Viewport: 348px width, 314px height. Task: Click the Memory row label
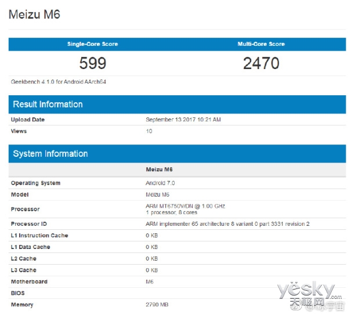pyautogui.click(x=22, y=305)
